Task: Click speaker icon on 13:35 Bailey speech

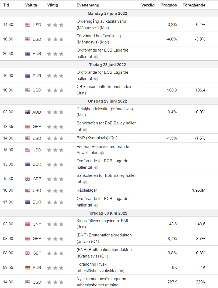Action: pos(85,130)
